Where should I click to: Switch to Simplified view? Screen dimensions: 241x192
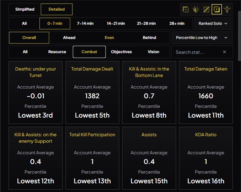pos(25,9)
